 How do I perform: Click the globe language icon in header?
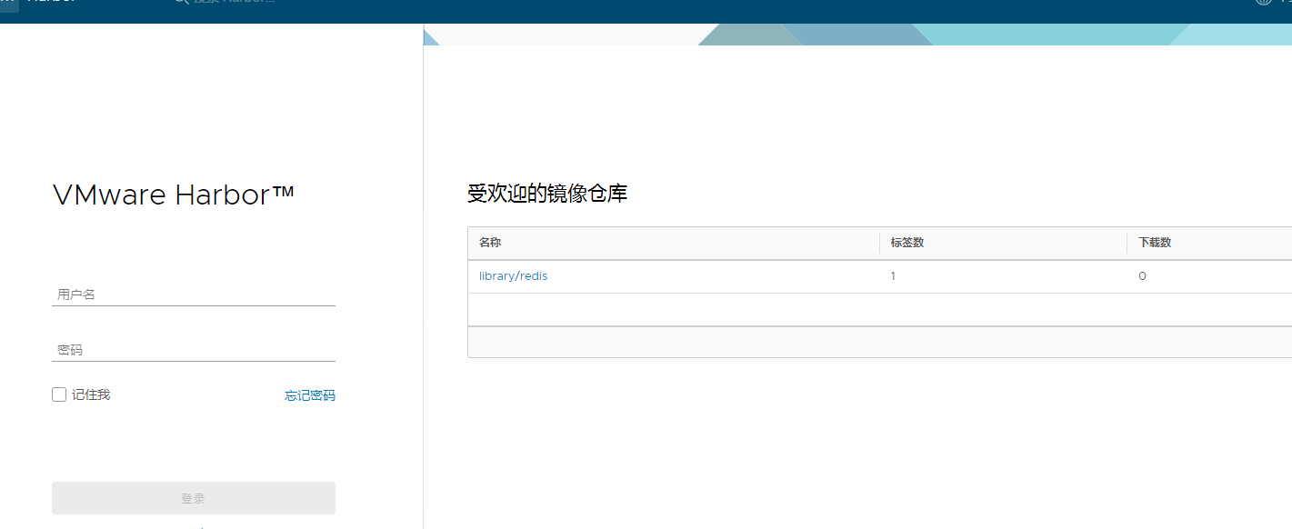tap(1264, 3)
